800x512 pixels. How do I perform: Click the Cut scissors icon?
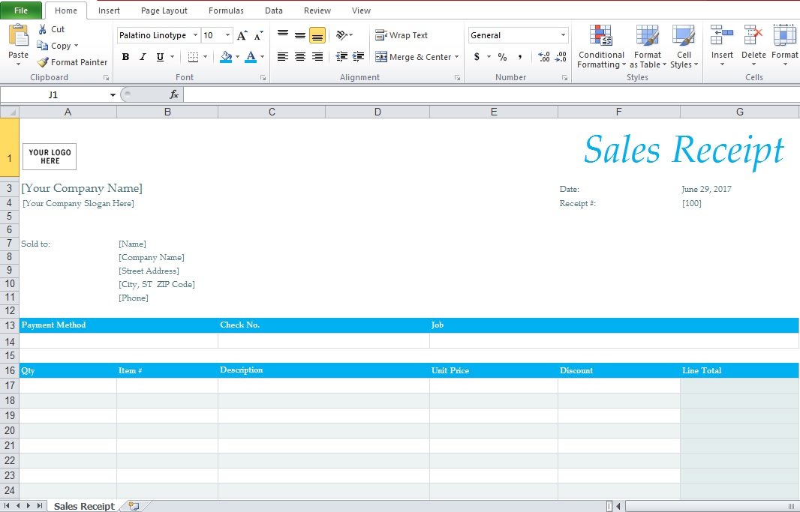click(x=42, y=29)
